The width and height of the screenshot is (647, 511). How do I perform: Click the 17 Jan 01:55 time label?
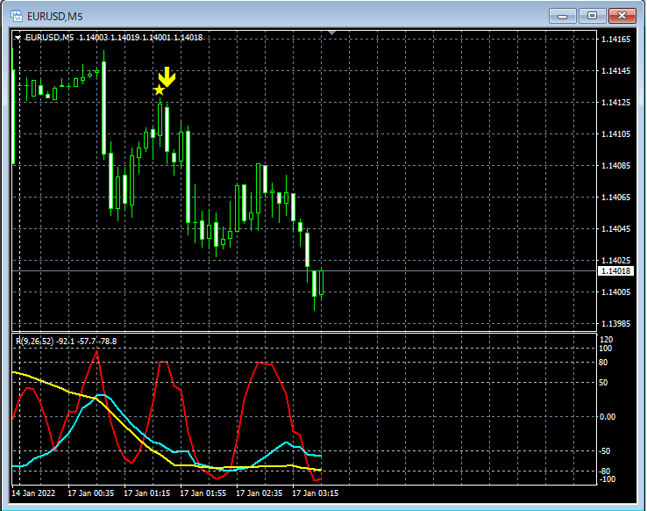[203, 493]
